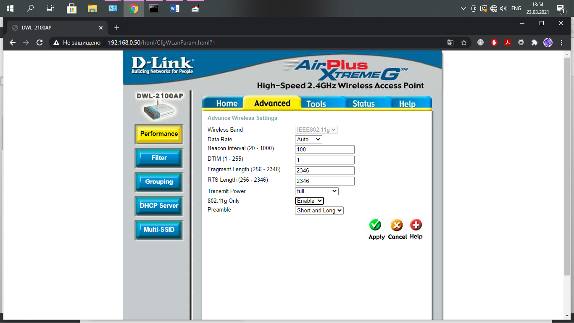Click the browser address bar URL

pos(162,42)
